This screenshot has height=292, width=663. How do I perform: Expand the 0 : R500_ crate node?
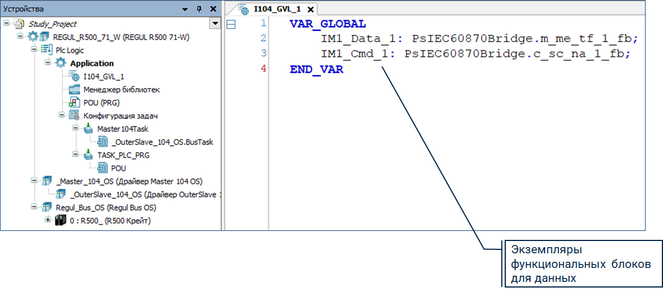[48, 221]
